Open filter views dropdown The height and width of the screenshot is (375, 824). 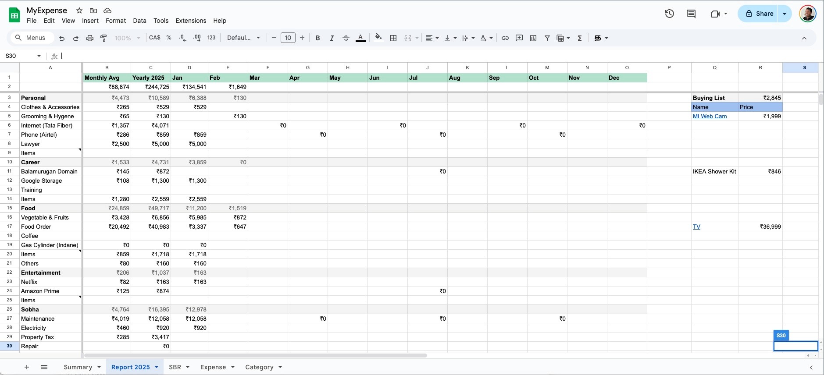coord(563,38)
